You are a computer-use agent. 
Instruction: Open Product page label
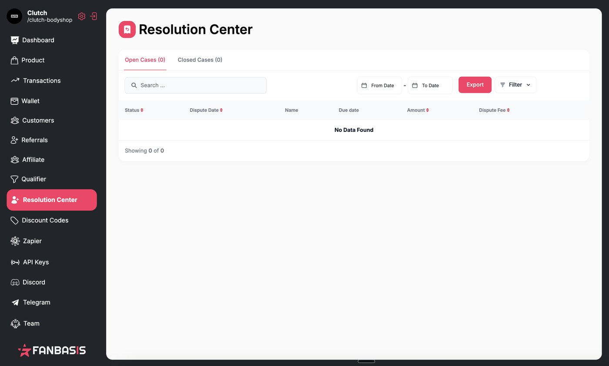point(33,60)
